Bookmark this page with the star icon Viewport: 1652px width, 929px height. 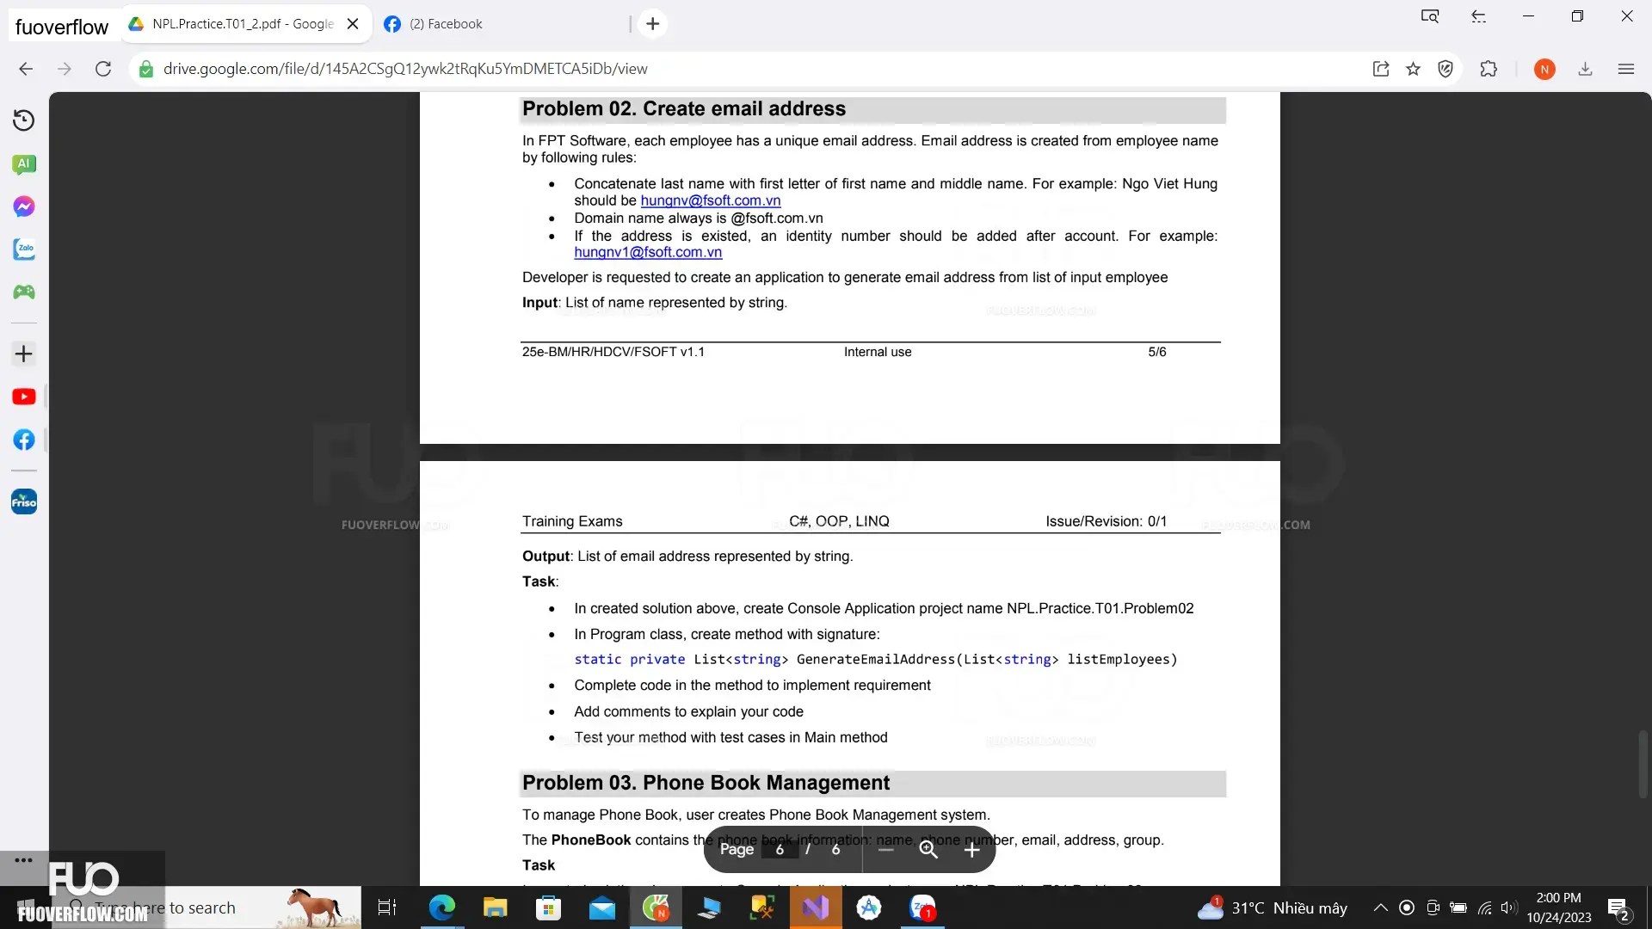point(1413,69)
